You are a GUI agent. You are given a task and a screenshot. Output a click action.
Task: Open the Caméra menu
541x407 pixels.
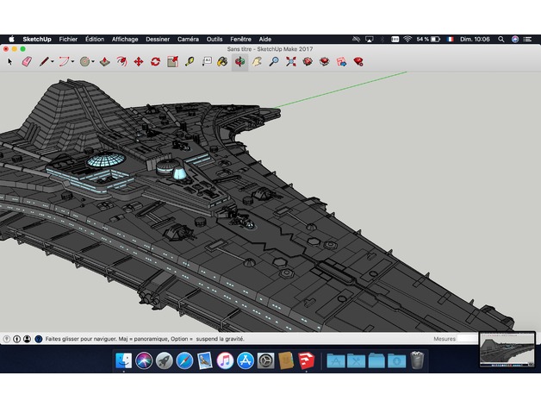[188, 39]
